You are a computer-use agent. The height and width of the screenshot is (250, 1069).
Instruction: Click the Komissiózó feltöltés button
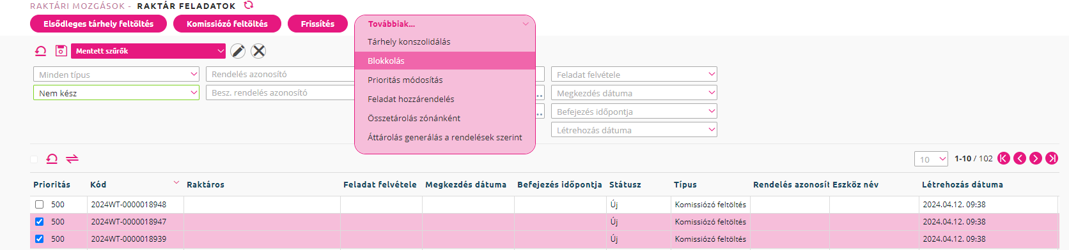pyautogui.click(x=227, y=24)
